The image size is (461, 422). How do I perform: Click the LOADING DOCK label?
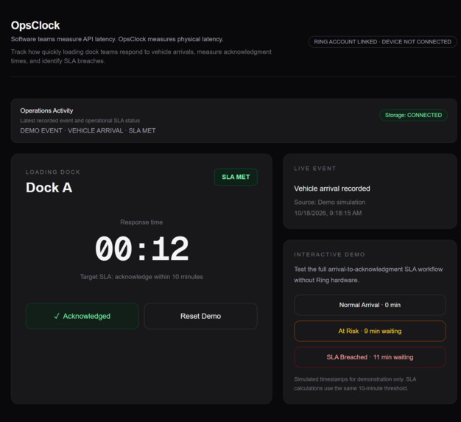coord(53,172)
